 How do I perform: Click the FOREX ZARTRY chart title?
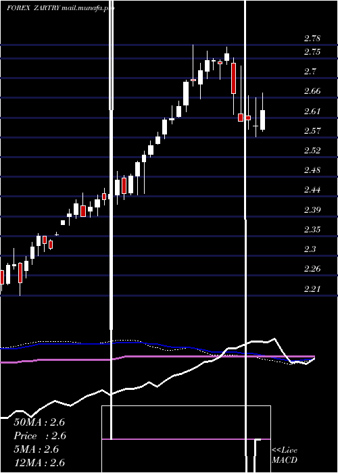33,8
